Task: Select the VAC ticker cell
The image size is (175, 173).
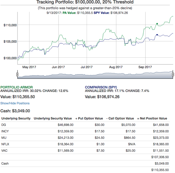Action: [x=4, y=151]
